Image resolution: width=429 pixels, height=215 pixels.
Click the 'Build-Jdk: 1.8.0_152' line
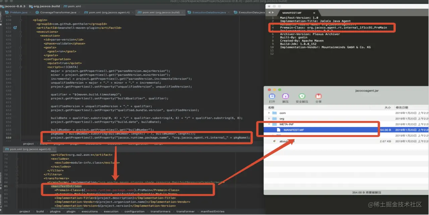(x=298, y=44)
